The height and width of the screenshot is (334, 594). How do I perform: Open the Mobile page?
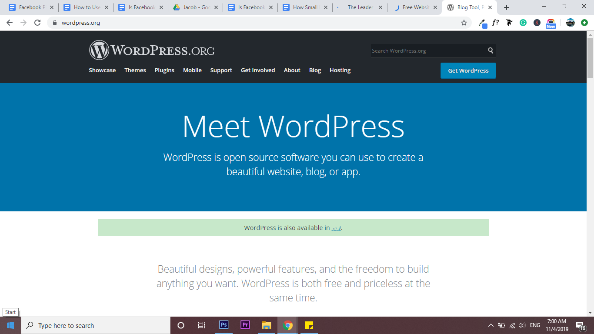tap(192, 70)
